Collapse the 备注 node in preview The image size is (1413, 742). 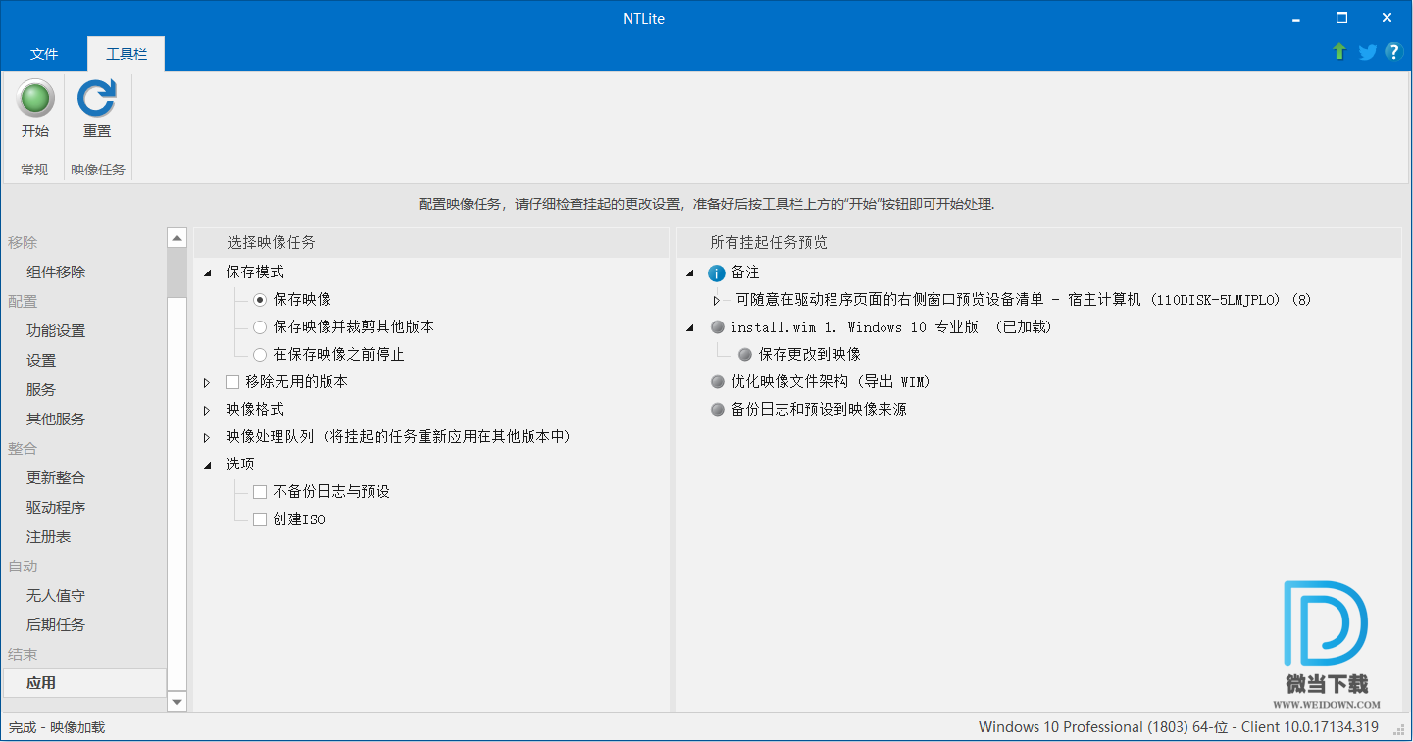click(690, 272)
